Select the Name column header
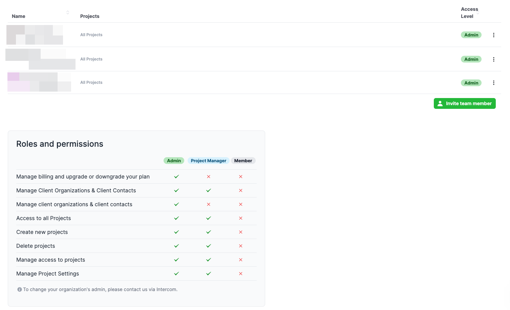Screen dimensions: 510x310 click(18, 16)
